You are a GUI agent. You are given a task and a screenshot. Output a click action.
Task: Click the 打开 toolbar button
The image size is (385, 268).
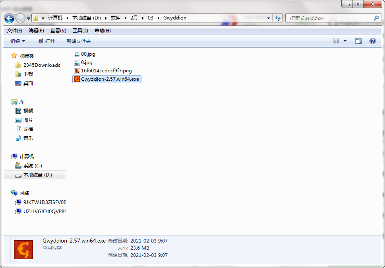pyautogui.click(x=46, y=41)
